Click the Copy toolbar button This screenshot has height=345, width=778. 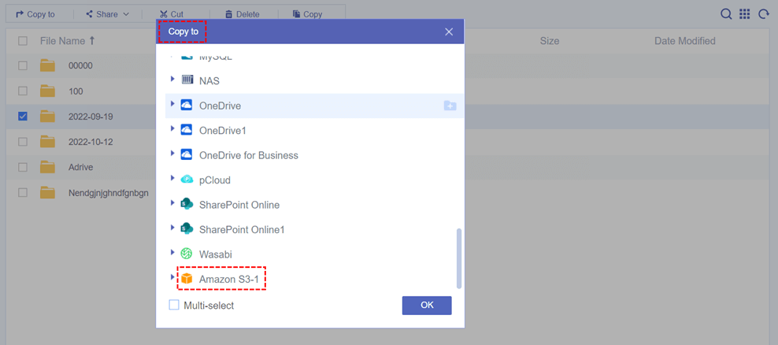tap(308, 14)
